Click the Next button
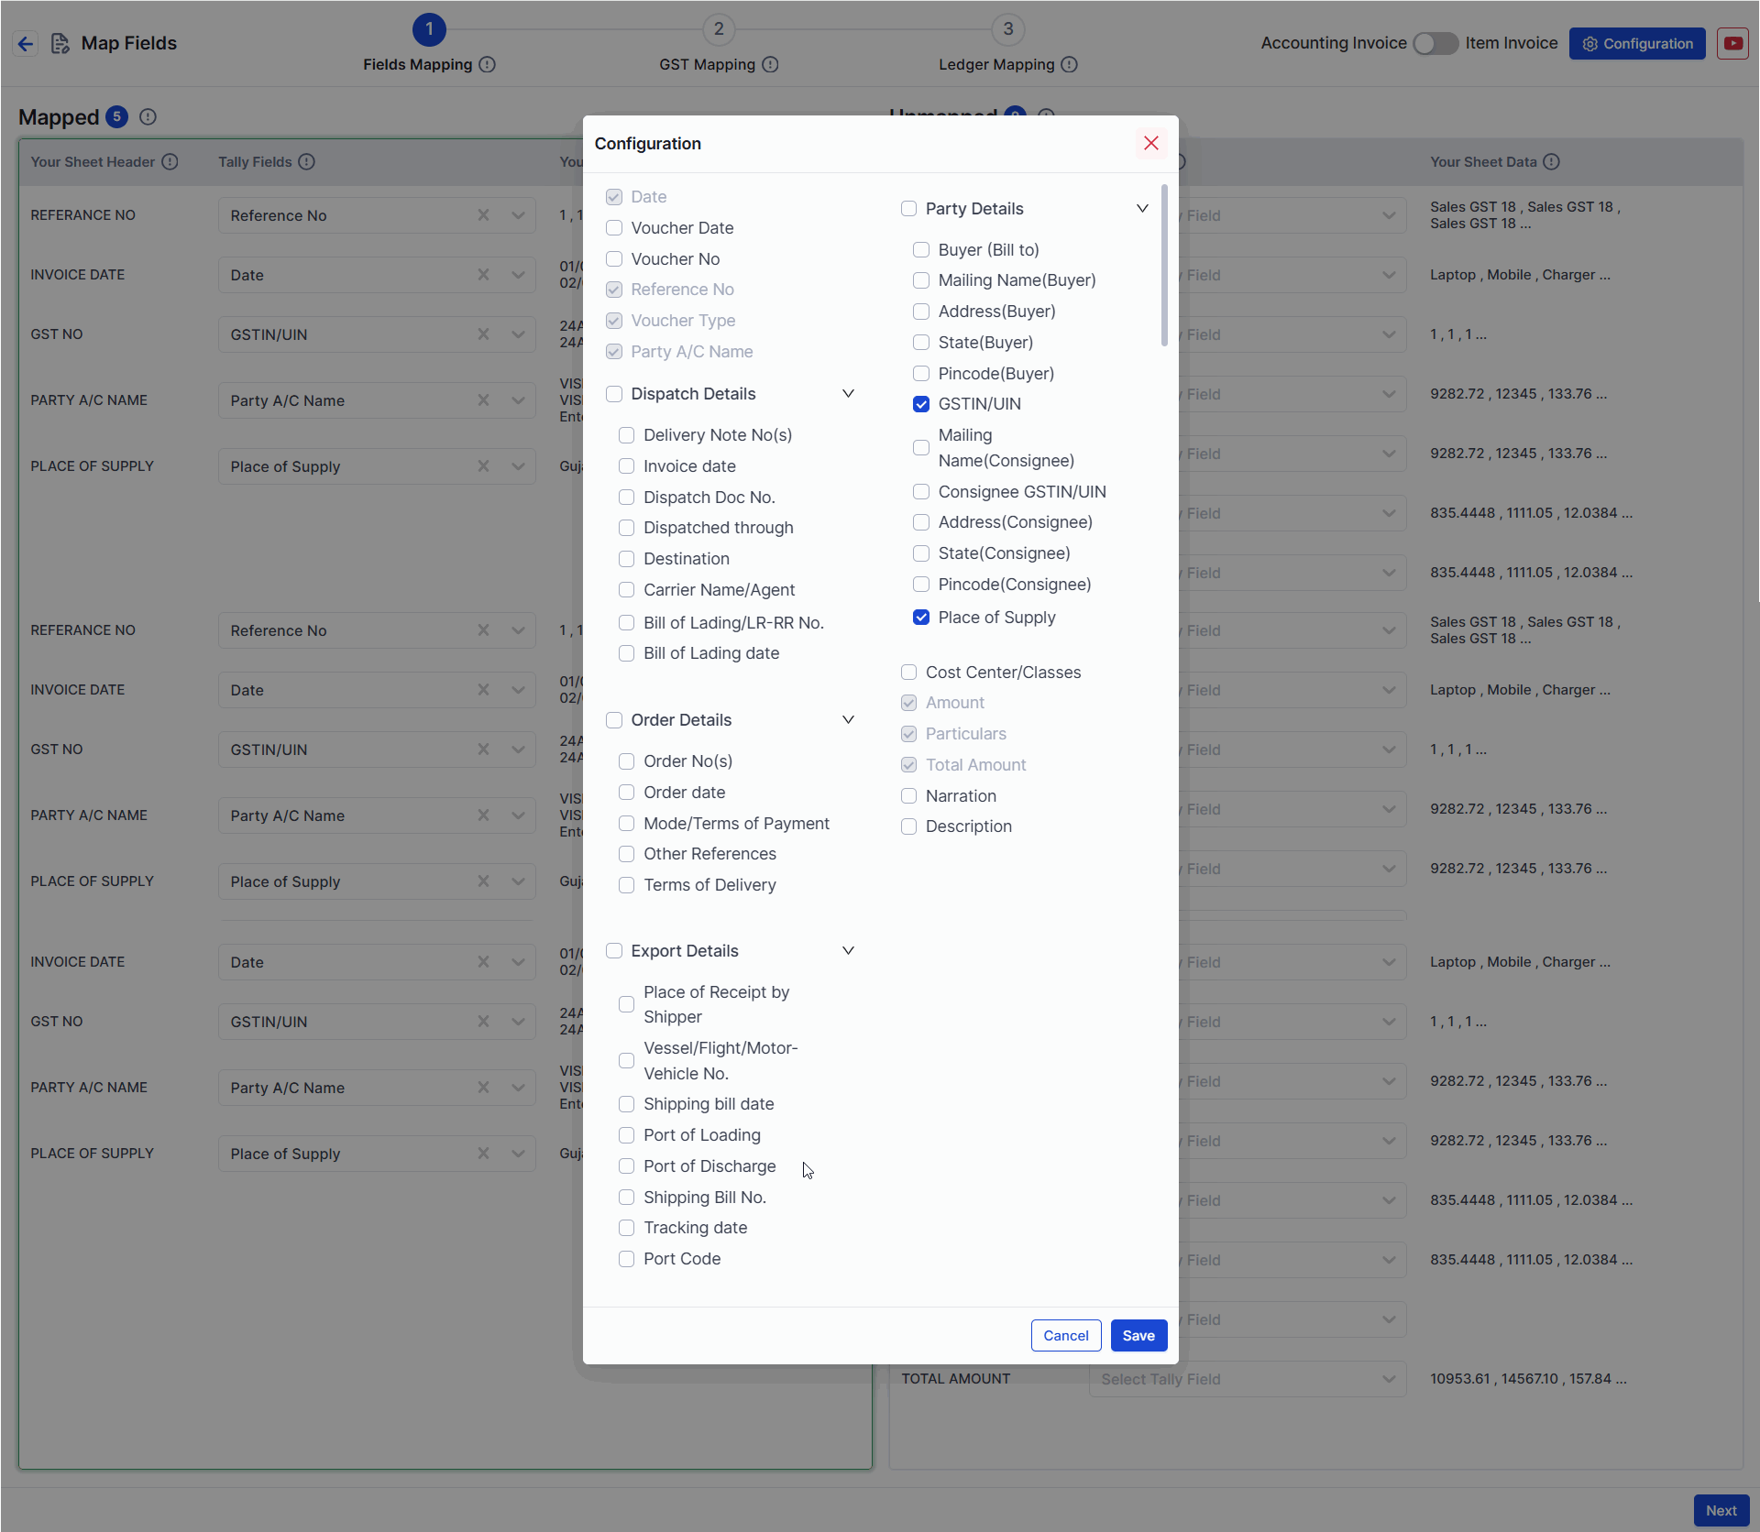 point(1721,1511)
